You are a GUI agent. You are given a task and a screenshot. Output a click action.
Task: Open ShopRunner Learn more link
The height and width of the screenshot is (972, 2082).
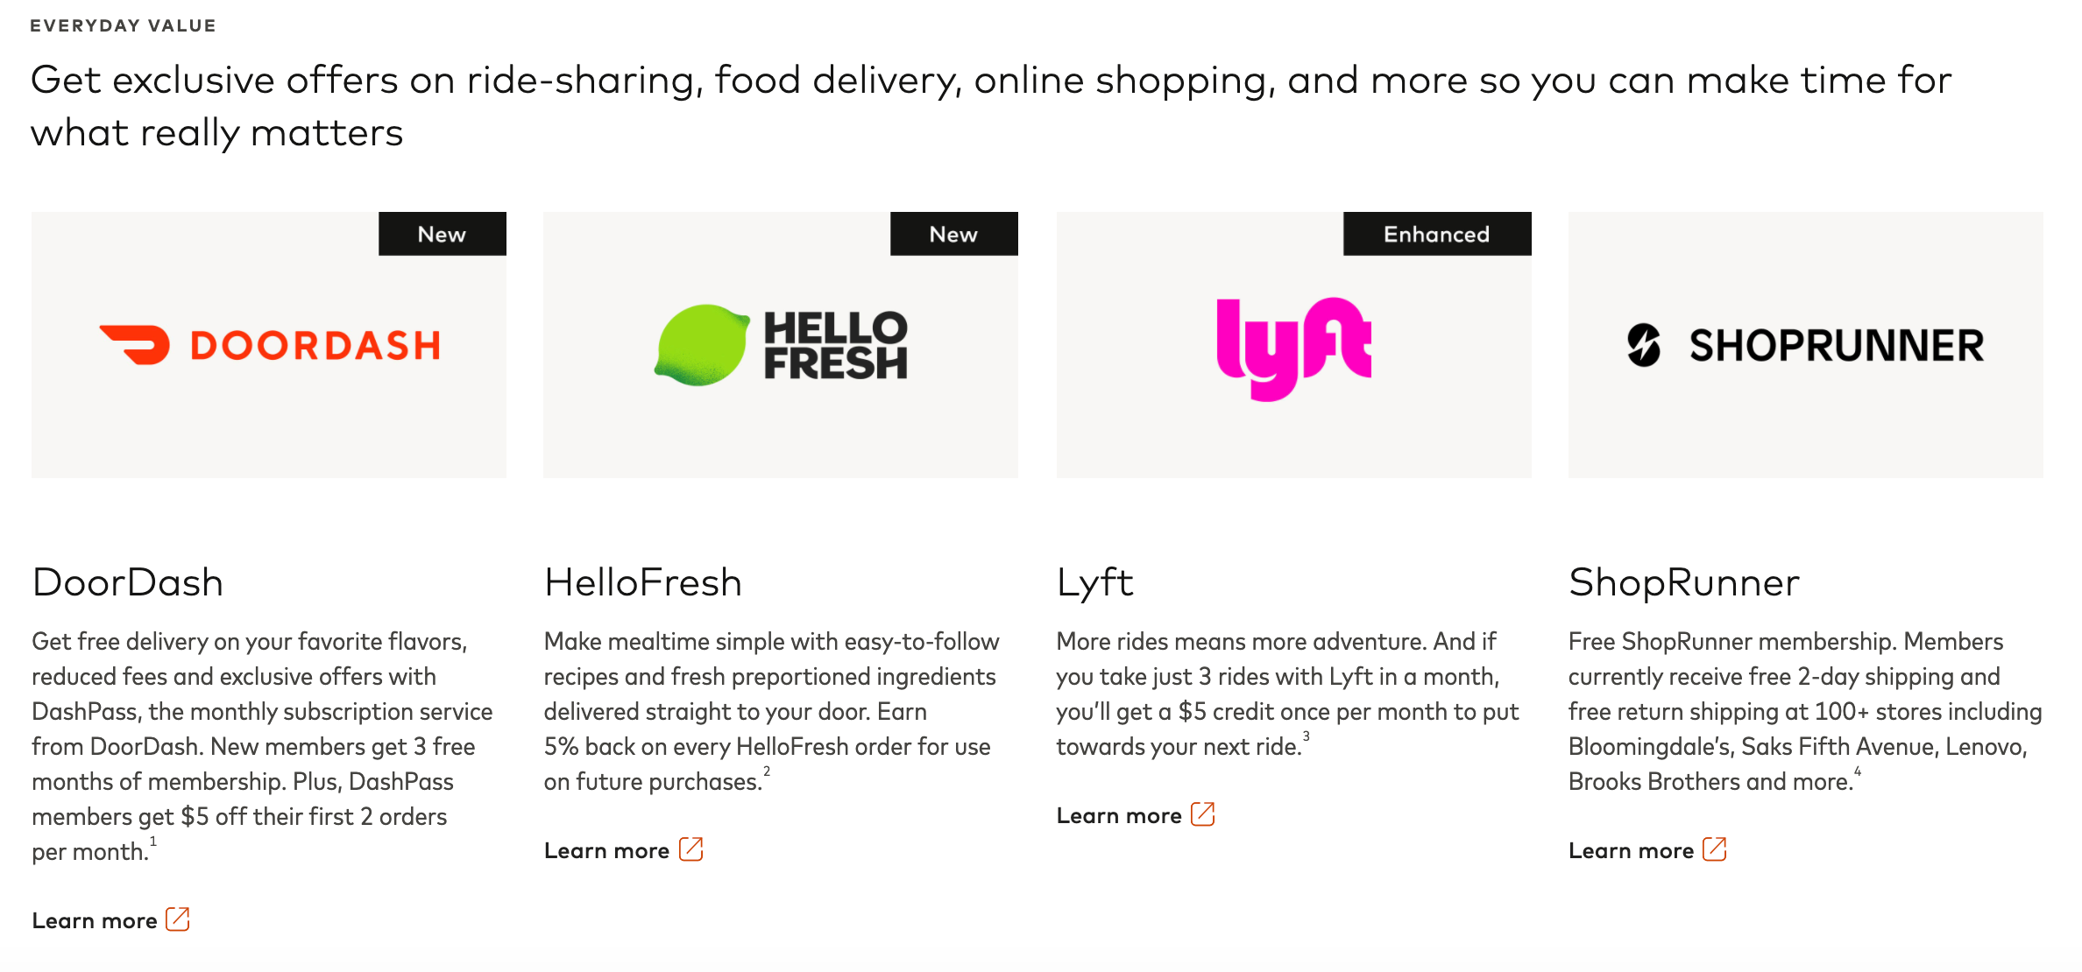tap(1631, 850)
